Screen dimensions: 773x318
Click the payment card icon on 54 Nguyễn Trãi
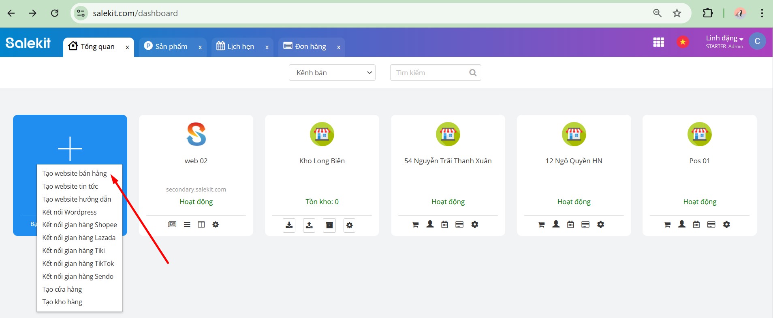tap(459, 224)
